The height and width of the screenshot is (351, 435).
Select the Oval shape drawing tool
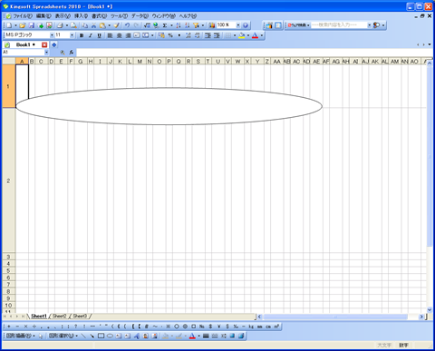110,336
